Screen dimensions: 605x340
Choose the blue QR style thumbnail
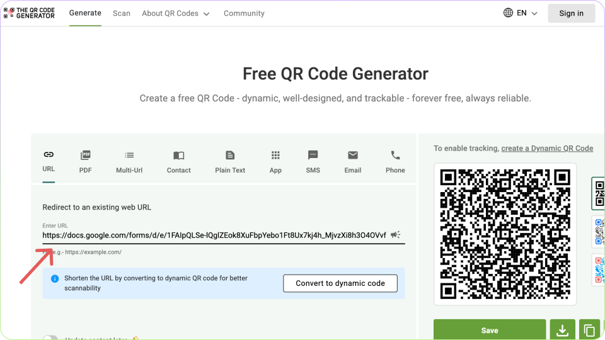coord(599,231)
